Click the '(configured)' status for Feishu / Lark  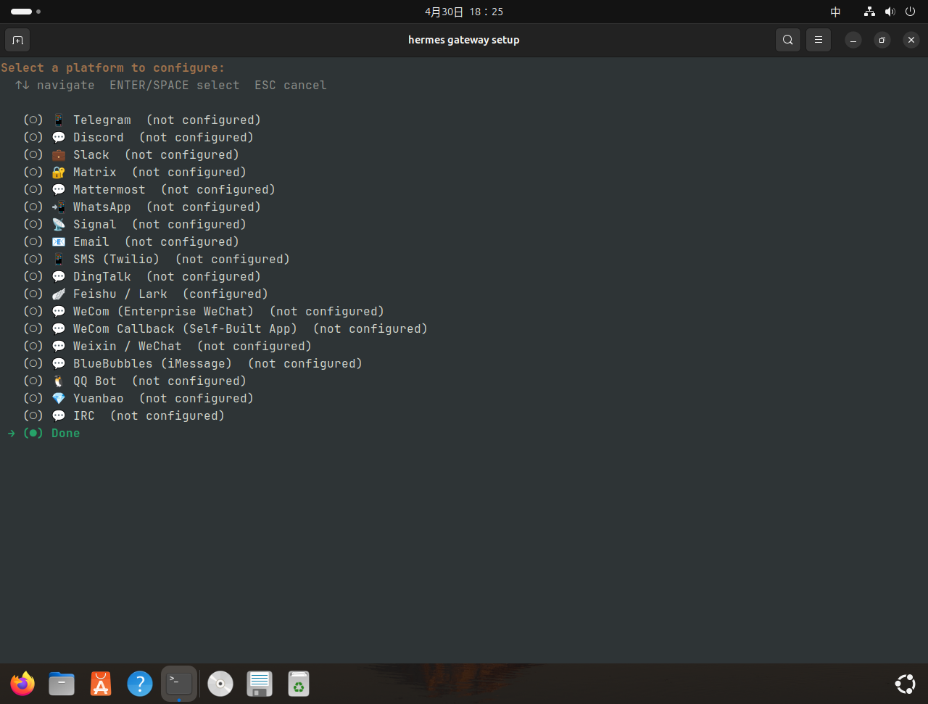[225, 294]
